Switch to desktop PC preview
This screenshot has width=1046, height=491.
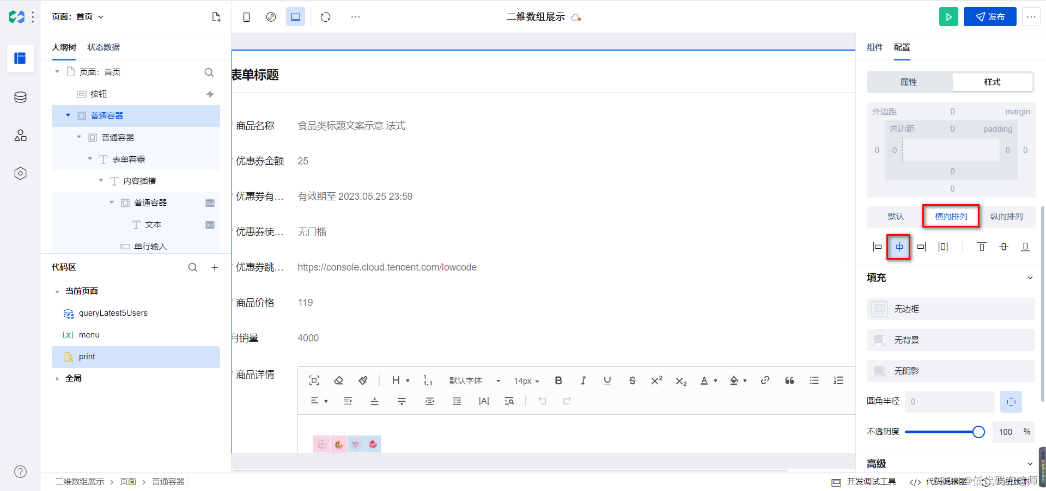click(295, 17)
